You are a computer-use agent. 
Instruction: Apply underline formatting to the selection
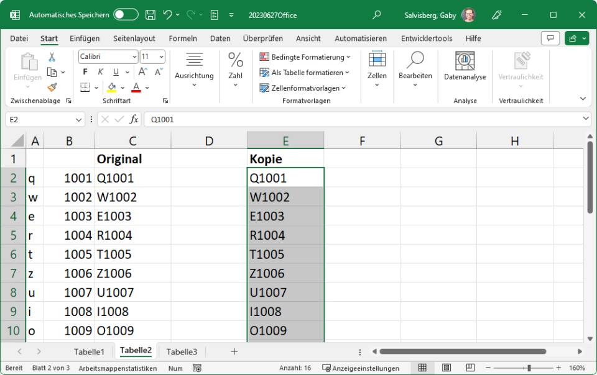click(x=116, y=72)
